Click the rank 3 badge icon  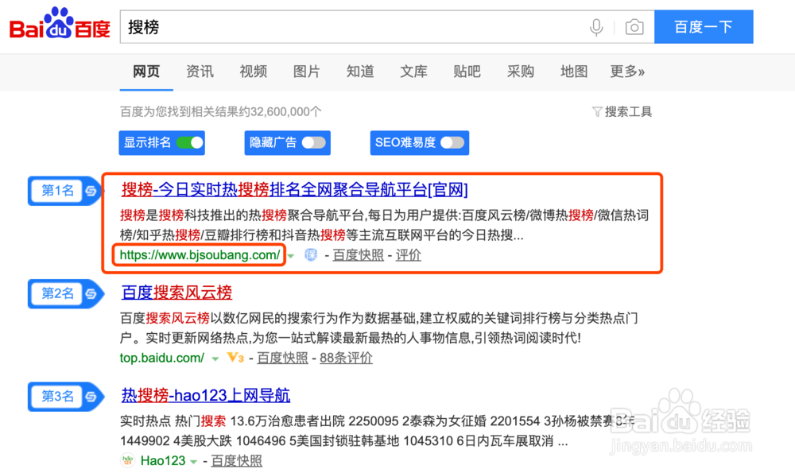coord(91,397)
